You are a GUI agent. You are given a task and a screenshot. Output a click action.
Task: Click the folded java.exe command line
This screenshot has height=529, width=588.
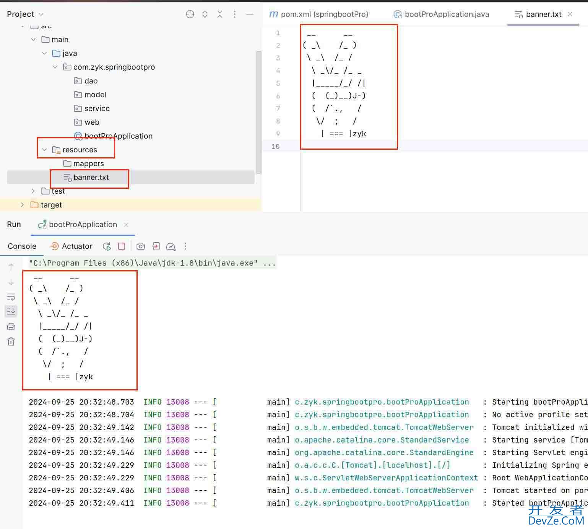152,263
